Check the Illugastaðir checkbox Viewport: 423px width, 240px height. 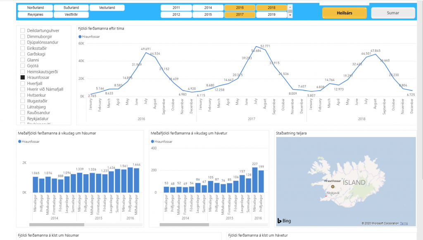click(23, 101)
